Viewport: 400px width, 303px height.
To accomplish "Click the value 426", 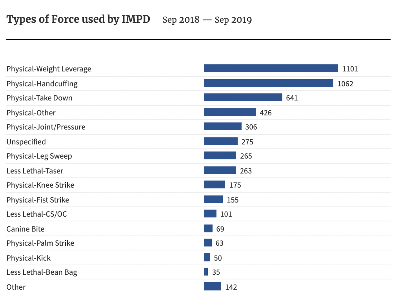I will point(265,113).
